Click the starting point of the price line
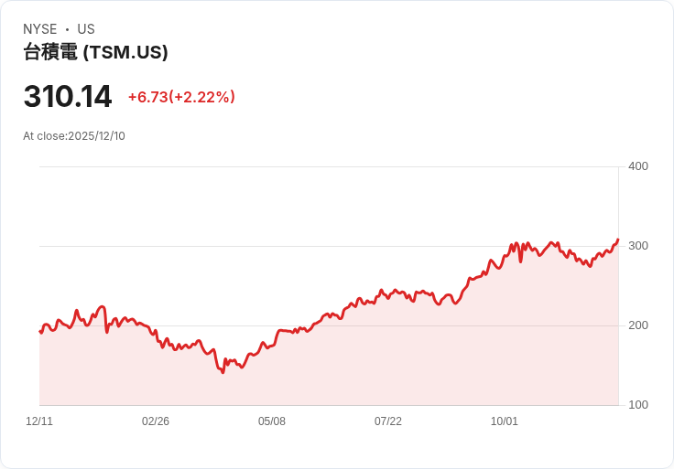Screen dimensions: 674x469 click(40, 332)
